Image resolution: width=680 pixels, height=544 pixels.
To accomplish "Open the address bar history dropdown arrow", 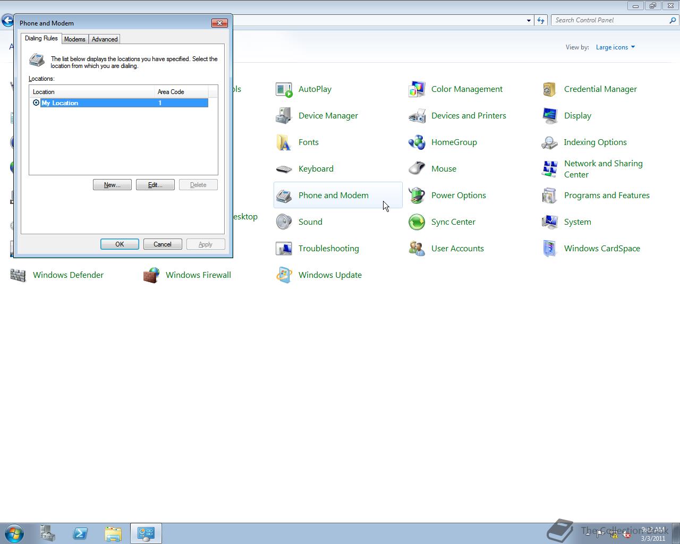I will click(529, 21).
